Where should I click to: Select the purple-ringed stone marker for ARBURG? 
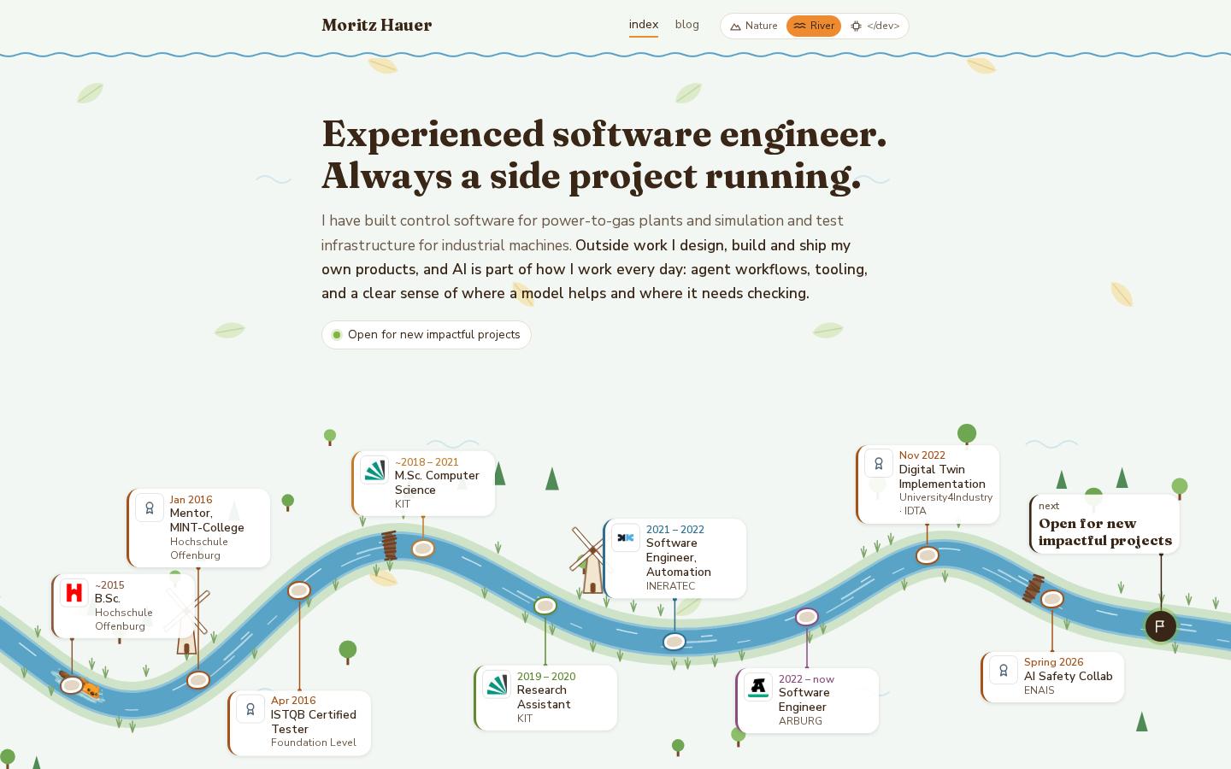pos(807,617)
